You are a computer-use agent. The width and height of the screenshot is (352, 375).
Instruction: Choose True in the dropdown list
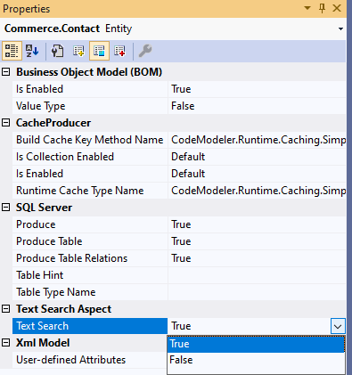tap(256, 344)
